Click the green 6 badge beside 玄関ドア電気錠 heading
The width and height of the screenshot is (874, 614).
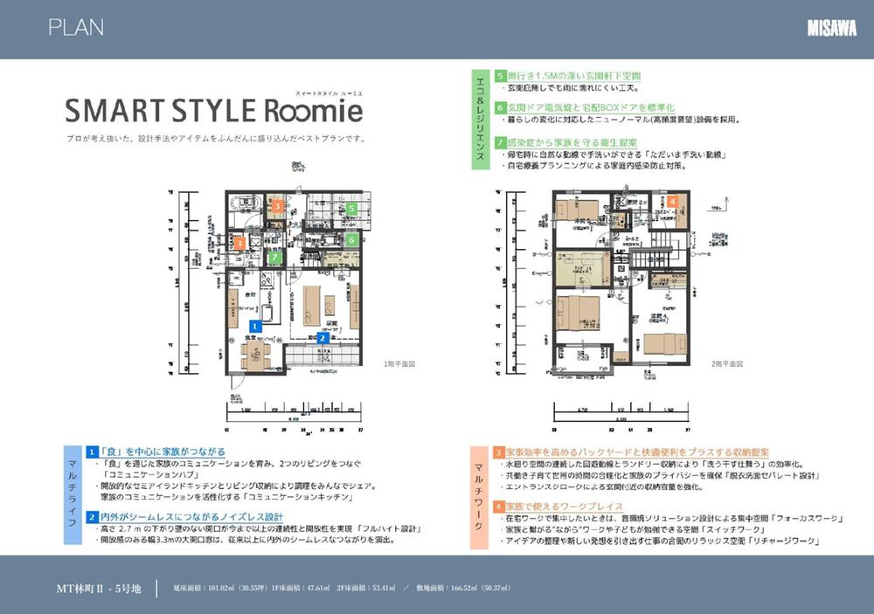[500, 107]
